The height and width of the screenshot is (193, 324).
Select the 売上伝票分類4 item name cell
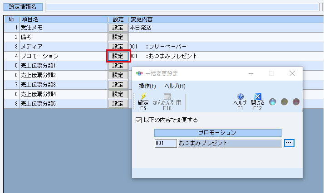[x=64, y=94]
